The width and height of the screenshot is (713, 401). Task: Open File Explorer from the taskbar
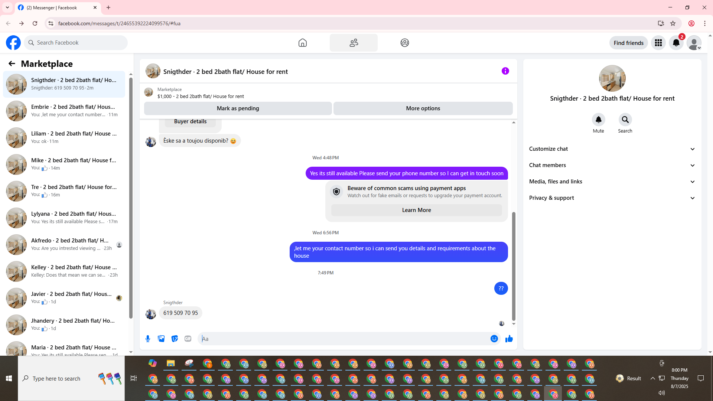(170, 363)
